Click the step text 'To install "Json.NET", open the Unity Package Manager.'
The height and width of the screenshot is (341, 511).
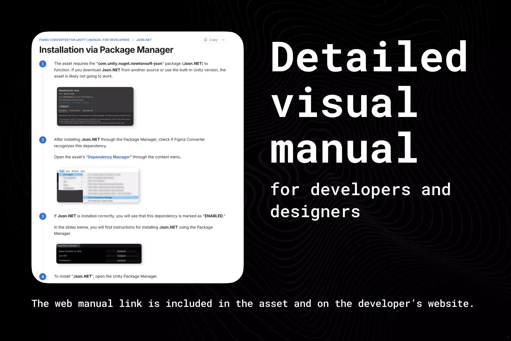pyautogui.click(x=106, y=276)
